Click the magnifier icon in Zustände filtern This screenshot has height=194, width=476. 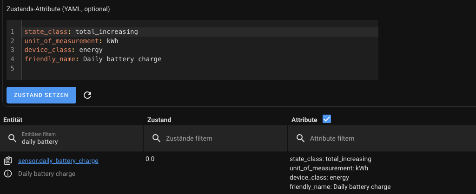click(157, 138)
